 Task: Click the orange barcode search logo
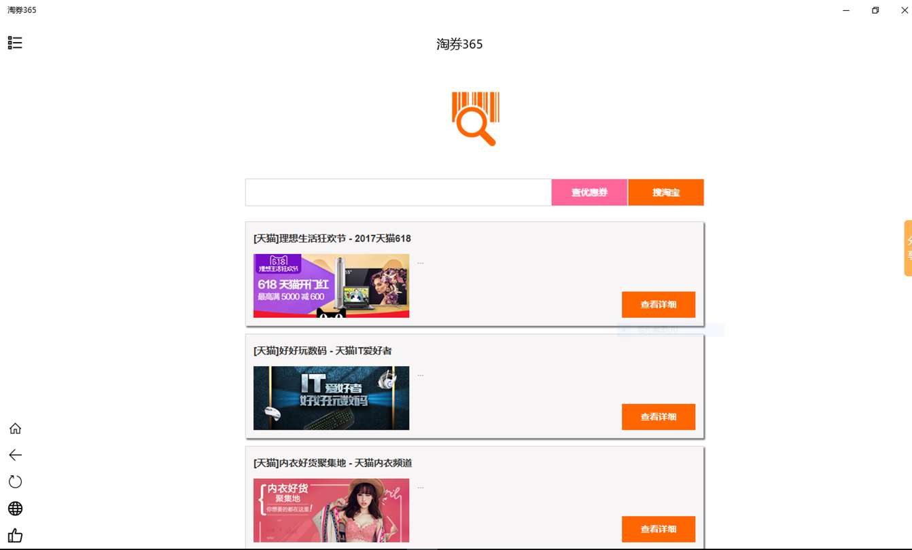pyautogui.click(x=475, y=119)
